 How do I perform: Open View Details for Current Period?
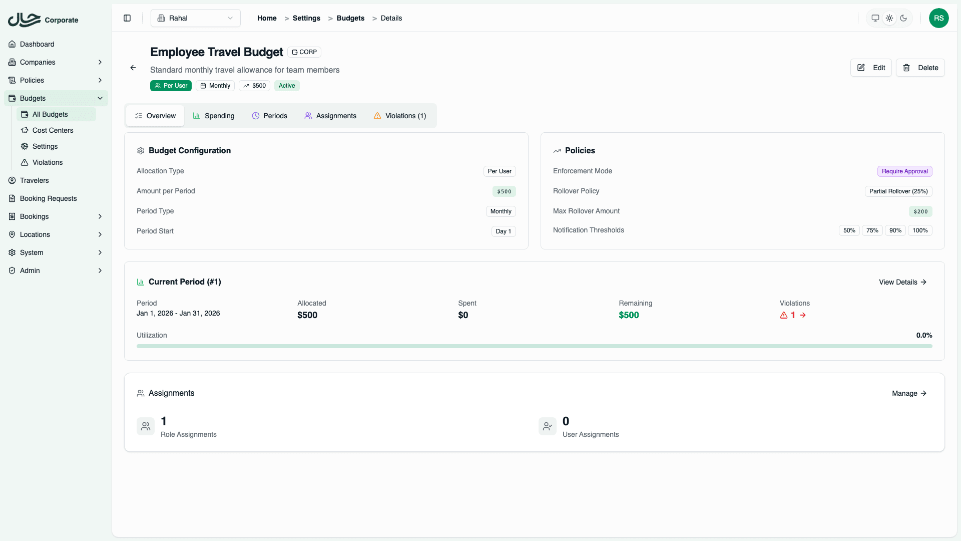(x=902, y=282)
